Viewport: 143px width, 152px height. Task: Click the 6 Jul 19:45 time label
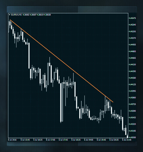pyautogui.click(x=101, y=140)
